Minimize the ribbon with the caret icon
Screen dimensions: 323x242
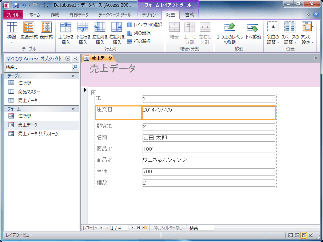click(x=308, y=15)
